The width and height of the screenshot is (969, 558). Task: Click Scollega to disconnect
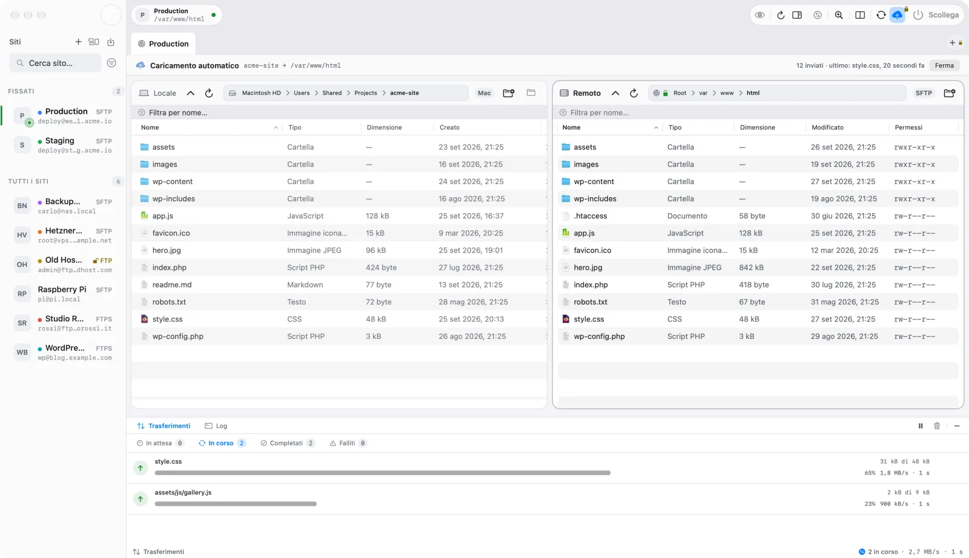(936, 15)
